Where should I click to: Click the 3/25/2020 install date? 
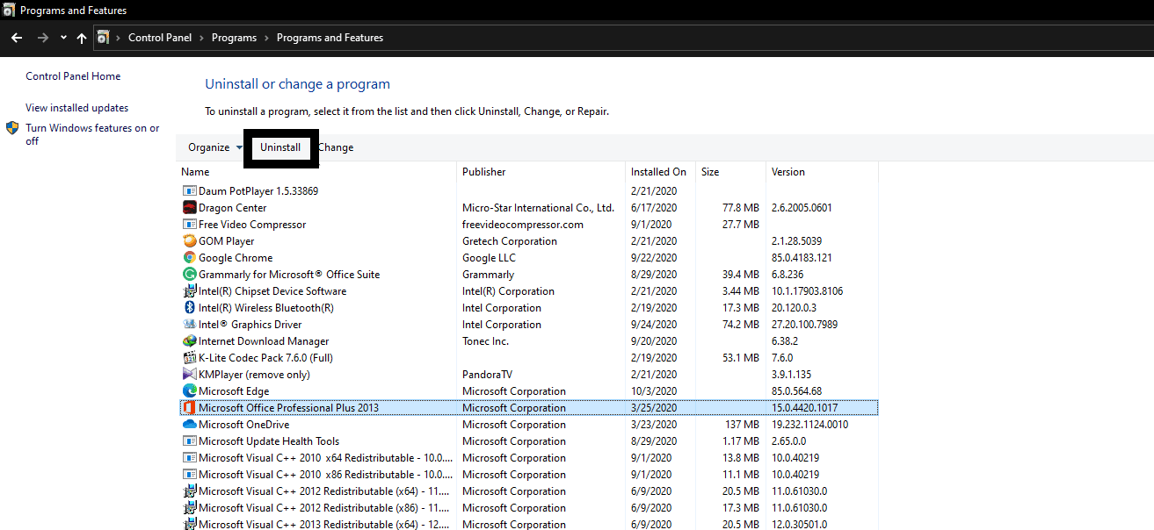653,408
